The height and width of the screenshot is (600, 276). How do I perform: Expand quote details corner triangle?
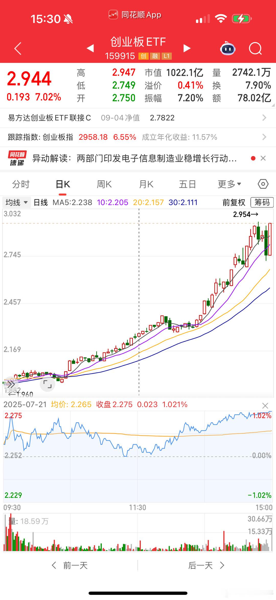(x=273, y=105)
